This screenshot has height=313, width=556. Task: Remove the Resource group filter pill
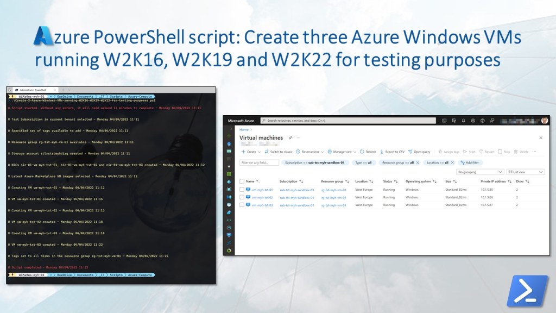click(418, 162)
